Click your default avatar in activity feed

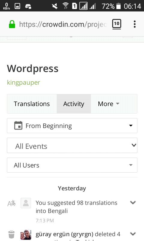tap(26, 203)
